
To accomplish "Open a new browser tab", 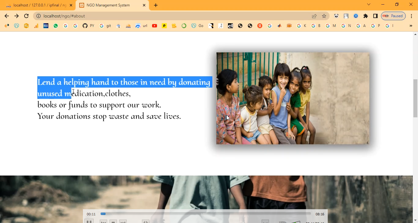I will point(156,5).
